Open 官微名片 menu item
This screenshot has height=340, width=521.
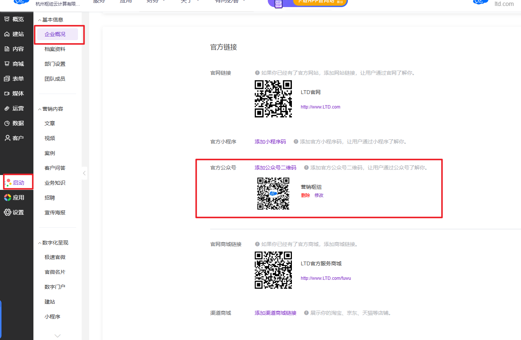pyautogui.click(x=55, y=272)
